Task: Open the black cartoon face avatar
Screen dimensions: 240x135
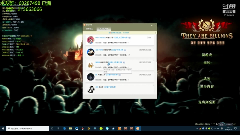Action: point(91,52)
